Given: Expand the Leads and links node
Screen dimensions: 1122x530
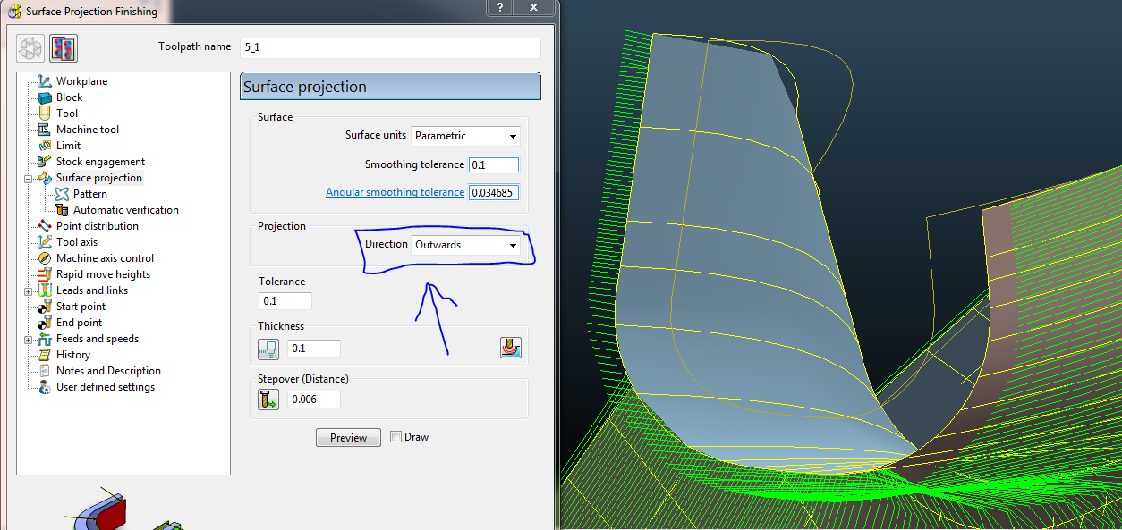Looking at the screenshot, I should click(x=28, y=290).
